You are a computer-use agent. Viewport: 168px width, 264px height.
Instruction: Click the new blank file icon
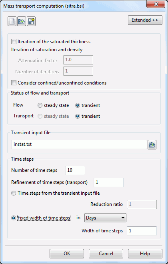12,21
